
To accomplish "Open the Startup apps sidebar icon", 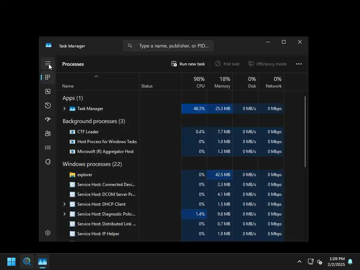I will point(48,120).
